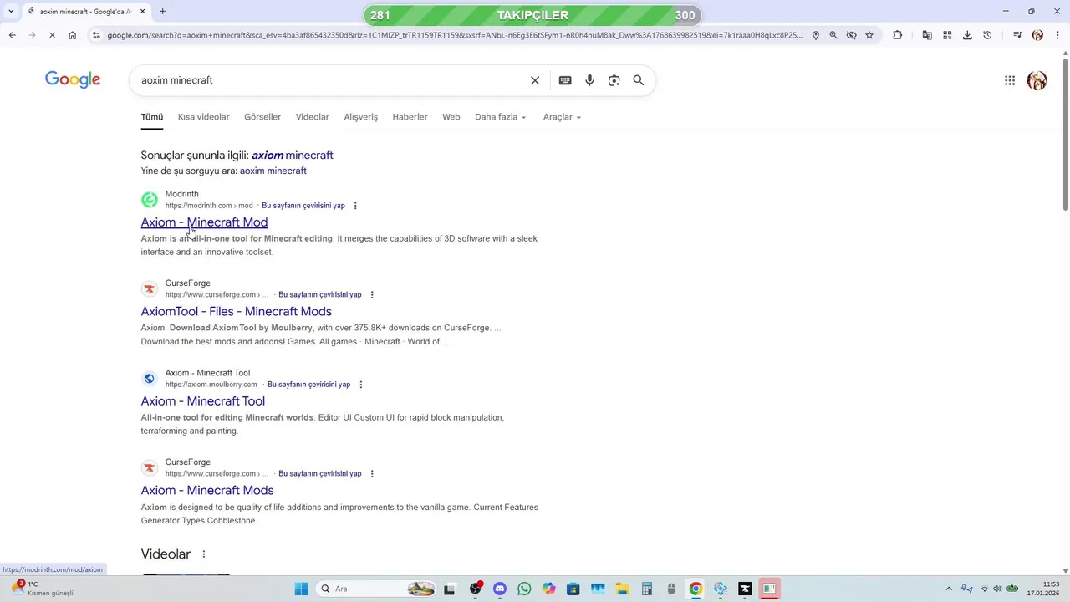Open the Google apps grid

[1010, 80]
